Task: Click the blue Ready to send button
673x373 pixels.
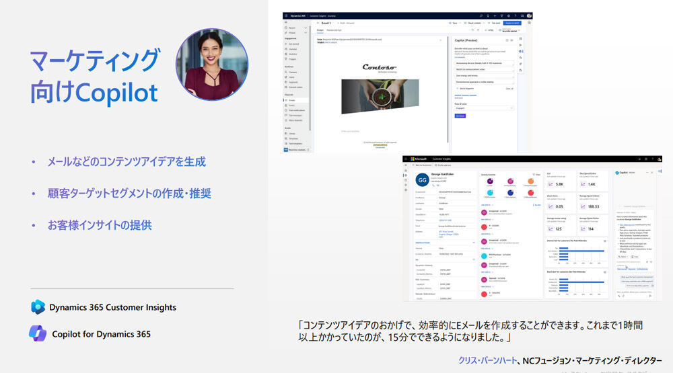Action: click(x=512, y=23)
